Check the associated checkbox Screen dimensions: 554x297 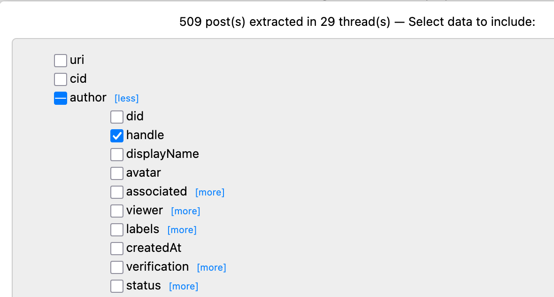(117, 192)
